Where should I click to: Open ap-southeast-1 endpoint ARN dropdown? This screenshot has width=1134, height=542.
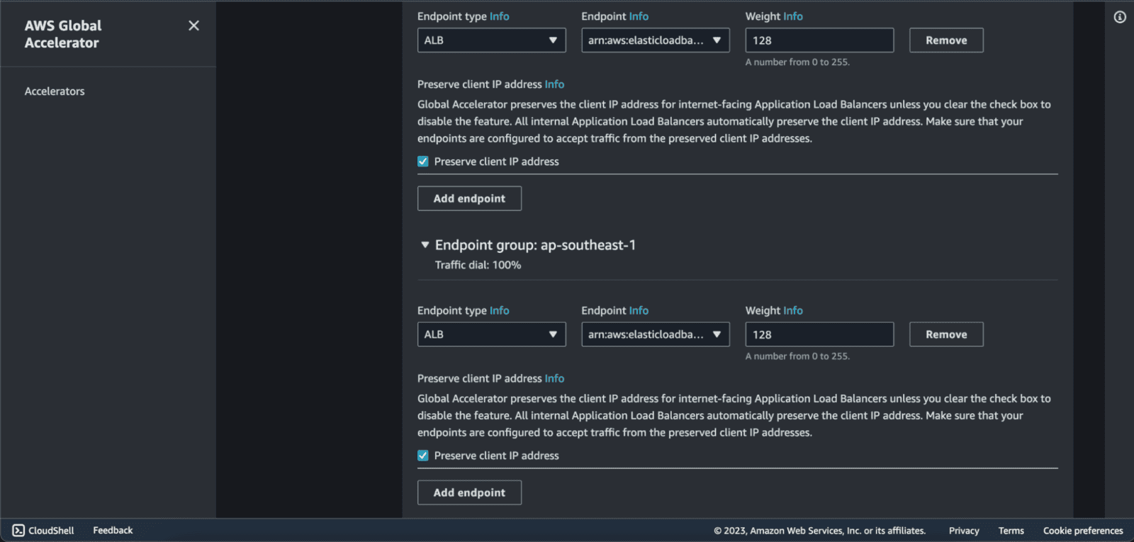(655, 334)
